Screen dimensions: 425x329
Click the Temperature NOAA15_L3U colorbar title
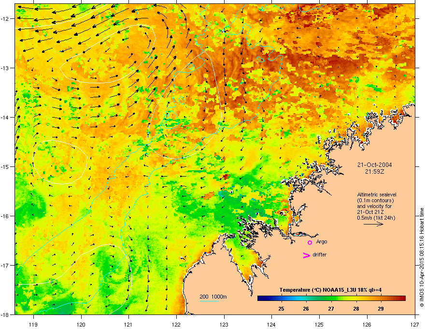coord(330,290)
